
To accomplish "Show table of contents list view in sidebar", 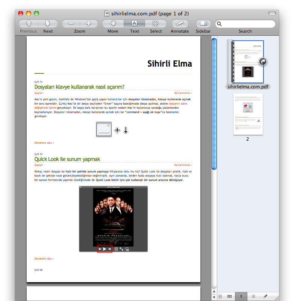I will pyautogui.click(x=253, y=296).
